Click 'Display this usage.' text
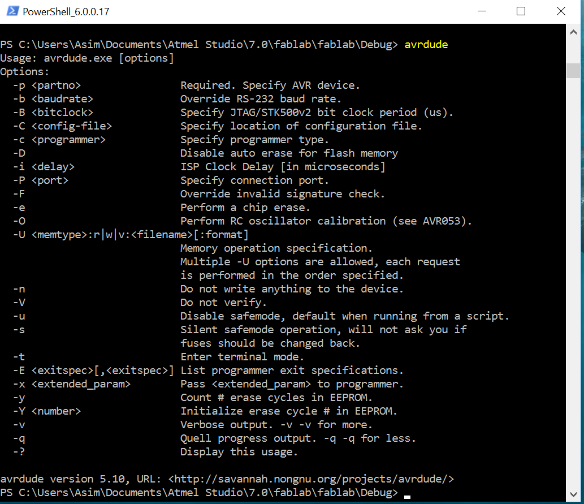This screenshot has width=584, height=504. pos(239,452)
